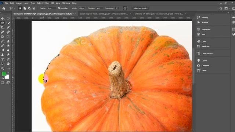Select the Magnetic Lasso tool in toolbox
This screenshot has width=235, height=132.
coord(3,23)
